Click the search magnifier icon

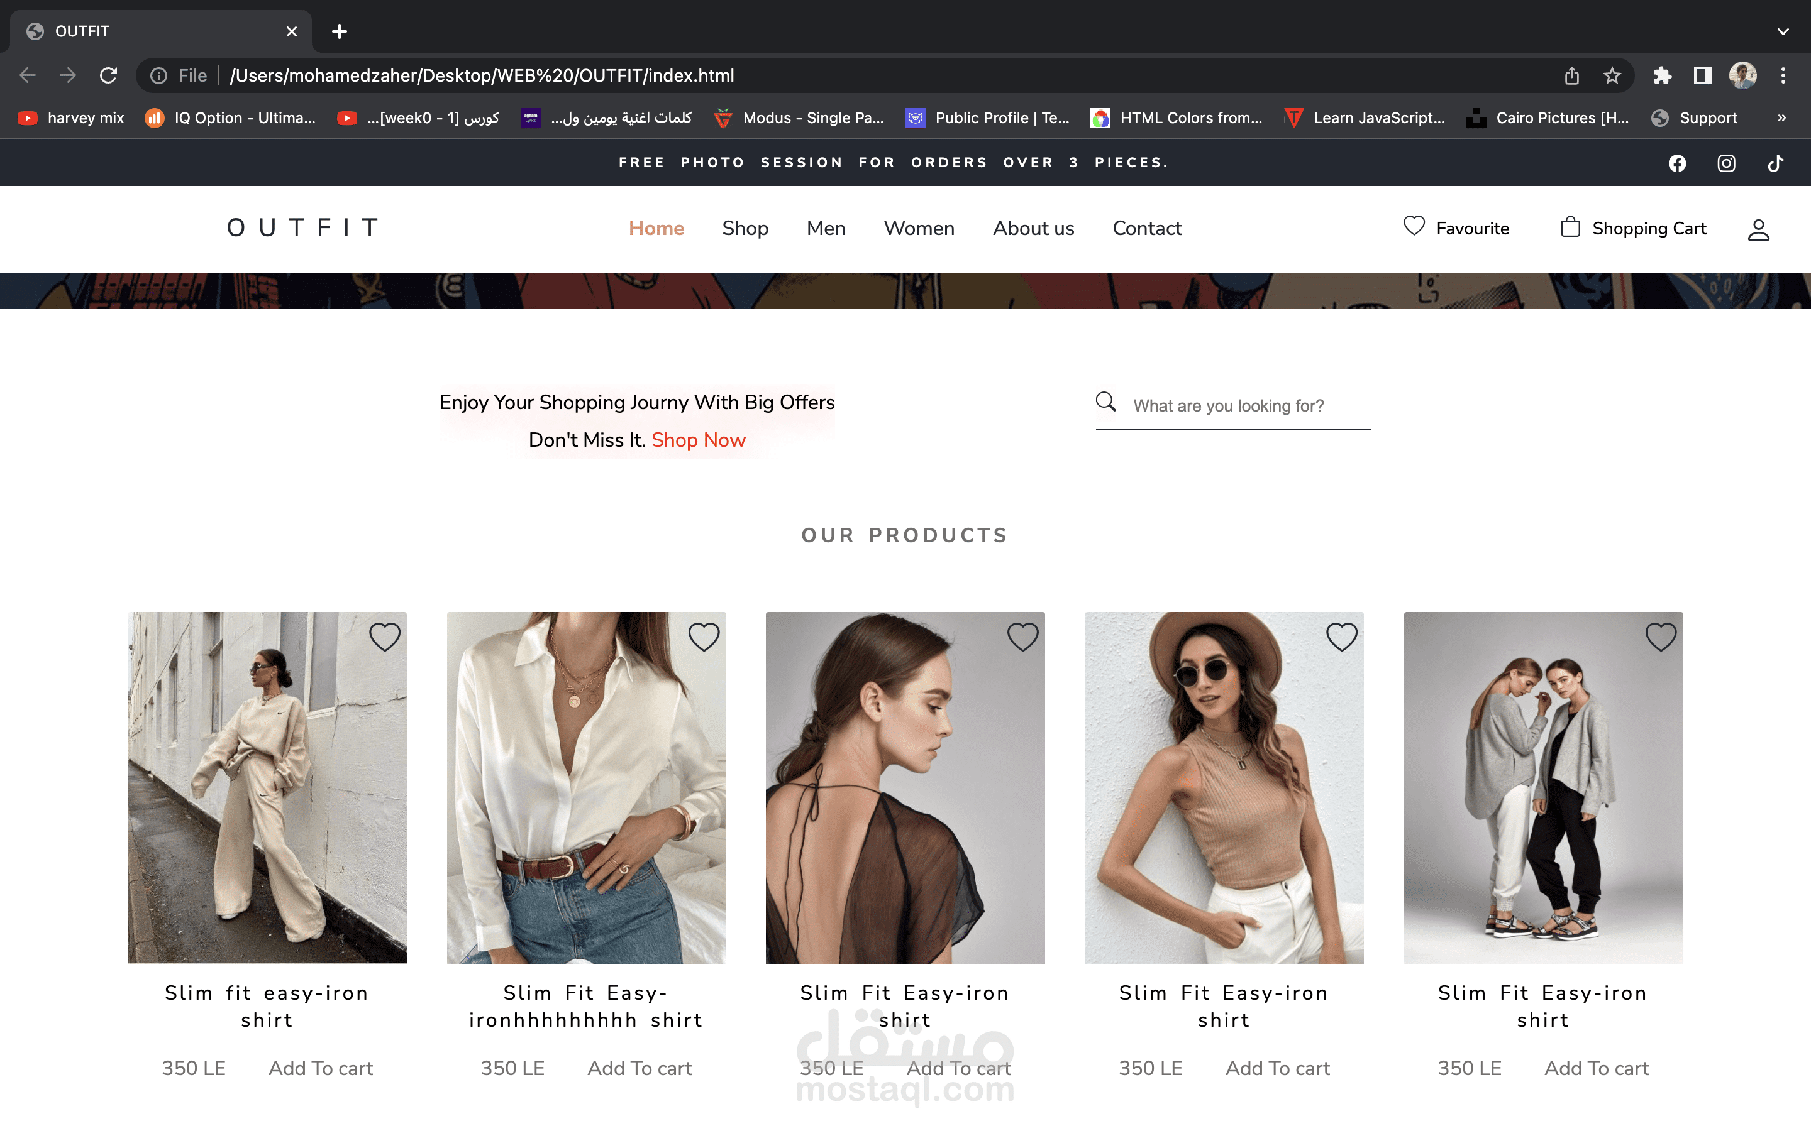[1105, 402]
